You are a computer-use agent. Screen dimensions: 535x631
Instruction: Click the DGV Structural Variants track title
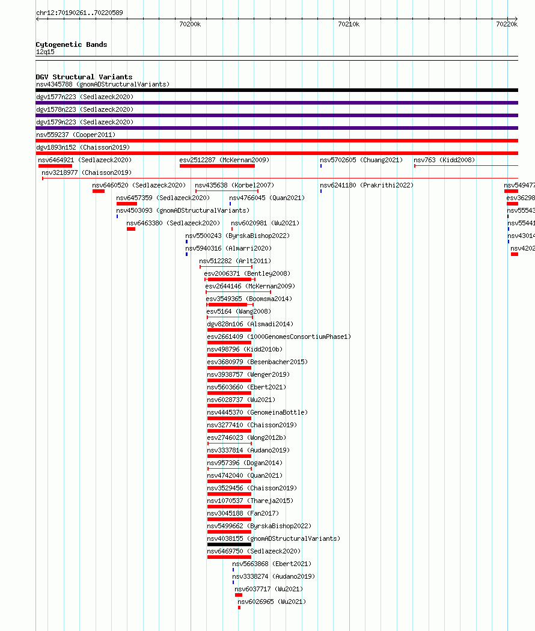(x=84, y=77)
